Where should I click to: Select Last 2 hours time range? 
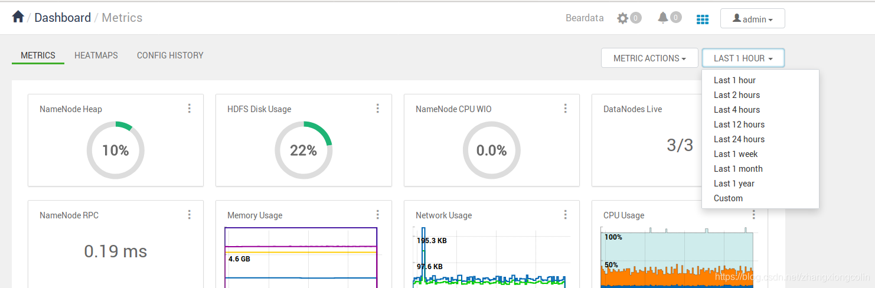[760, 95]
